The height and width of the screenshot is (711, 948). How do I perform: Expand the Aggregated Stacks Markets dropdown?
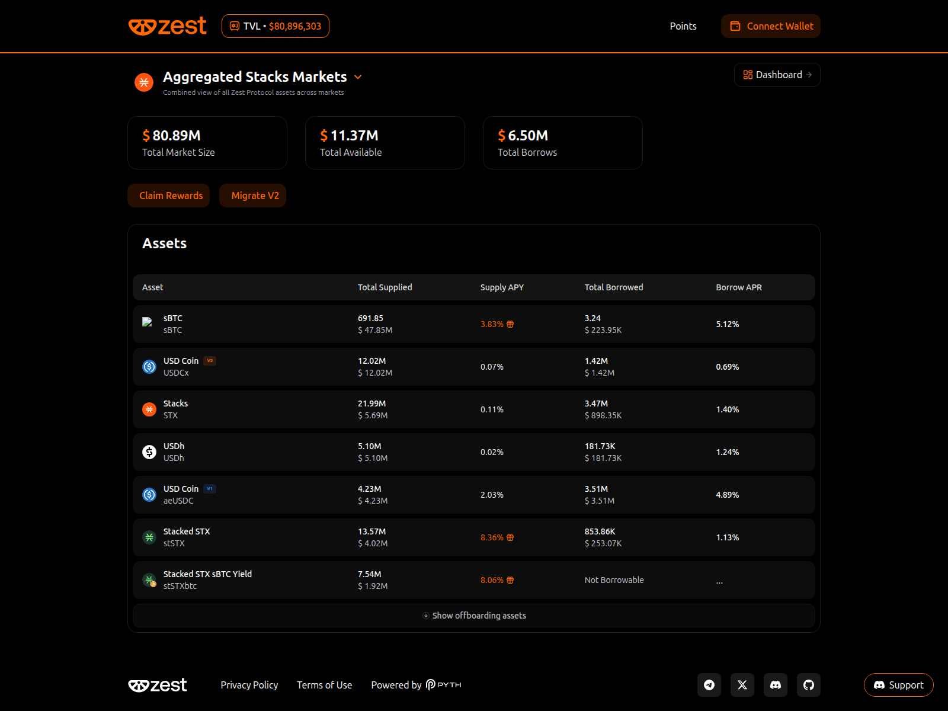click(x=358, y=77)
